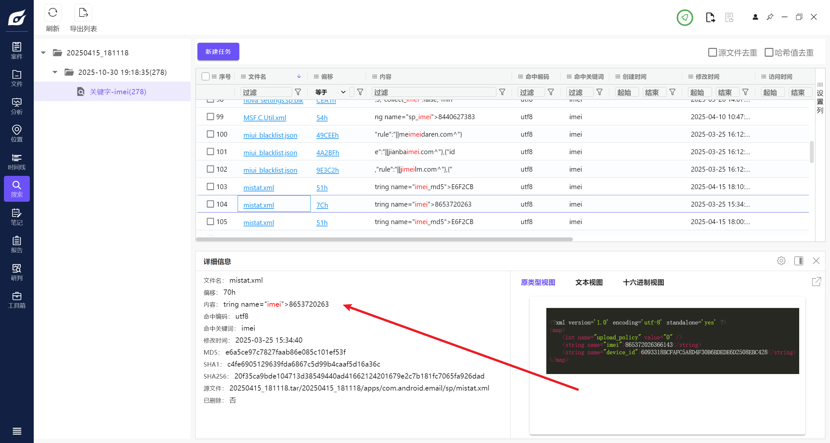
Task: Open the MSF.C.Util.xml file link
Action: tap(265, 118)
